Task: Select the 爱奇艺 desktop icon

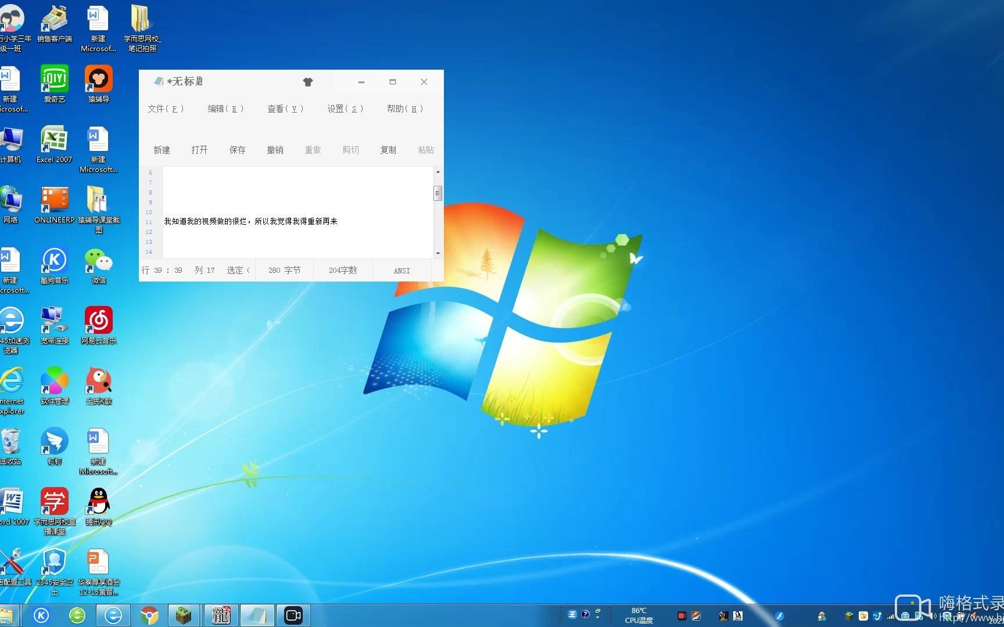Action: click(55, 84)
